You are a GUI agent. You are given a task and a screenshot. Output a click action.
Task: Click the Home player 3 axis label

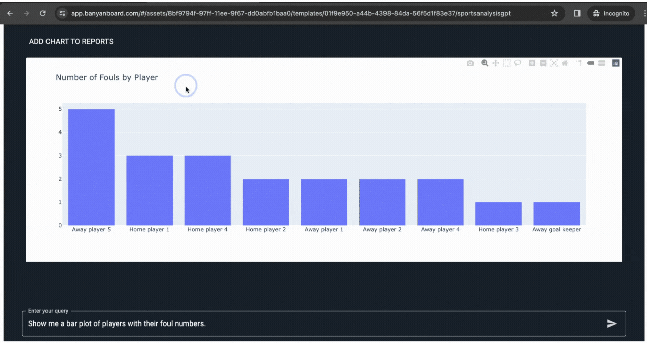coord(498,229)
